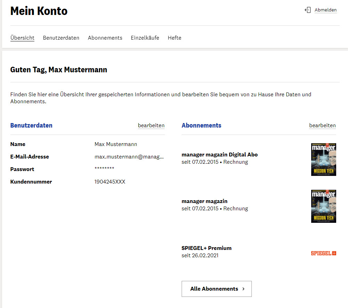Select the SPIEGEL+ Premium subscription title

point(206,248)
